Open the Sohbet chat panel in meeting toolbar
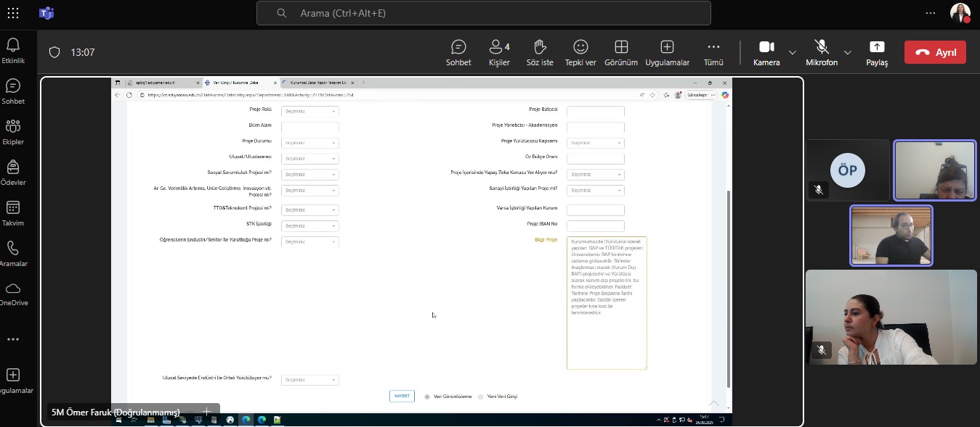The image size is (980, 427). coord(458,52)
